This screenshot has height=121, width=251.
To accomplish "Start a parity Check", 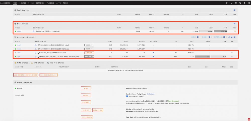I will click(x=86, y=95).
